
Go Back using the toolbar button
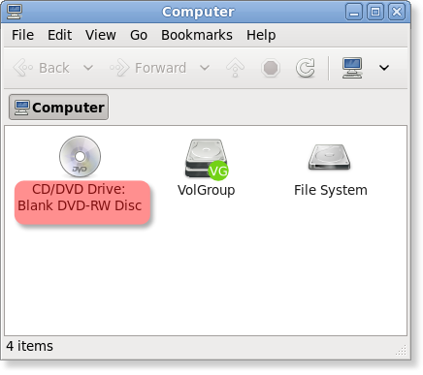pos(42,68)
